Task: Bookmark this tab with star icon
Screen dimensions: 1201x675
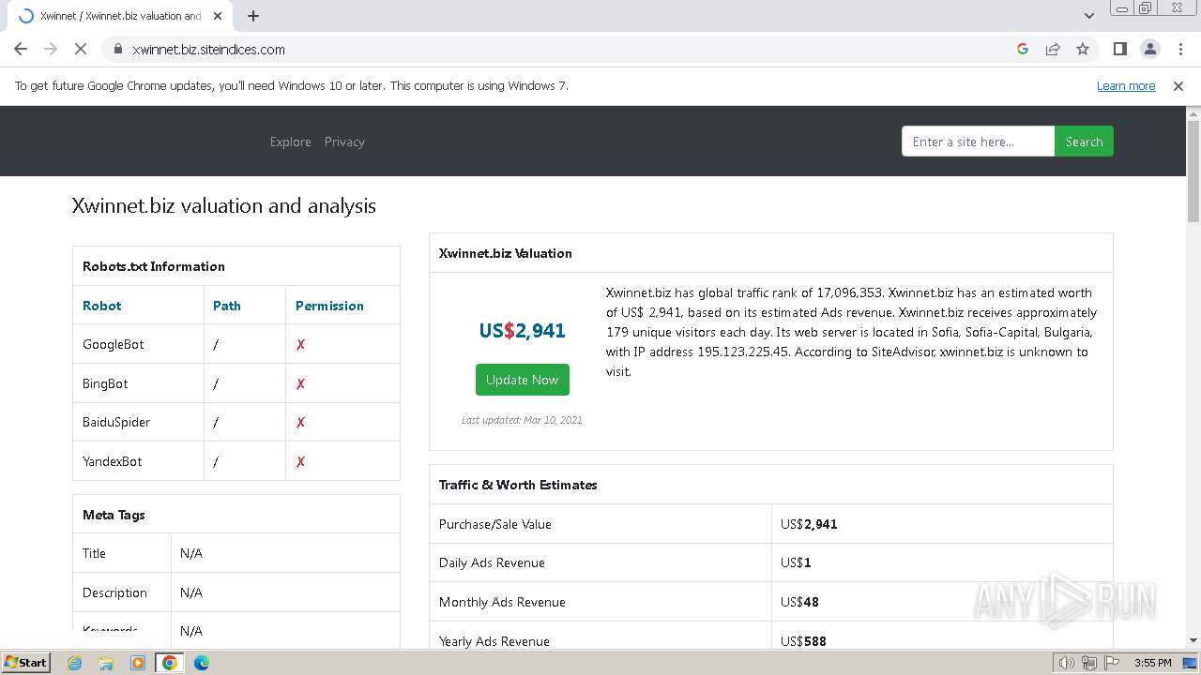Action: point(1083,49)
